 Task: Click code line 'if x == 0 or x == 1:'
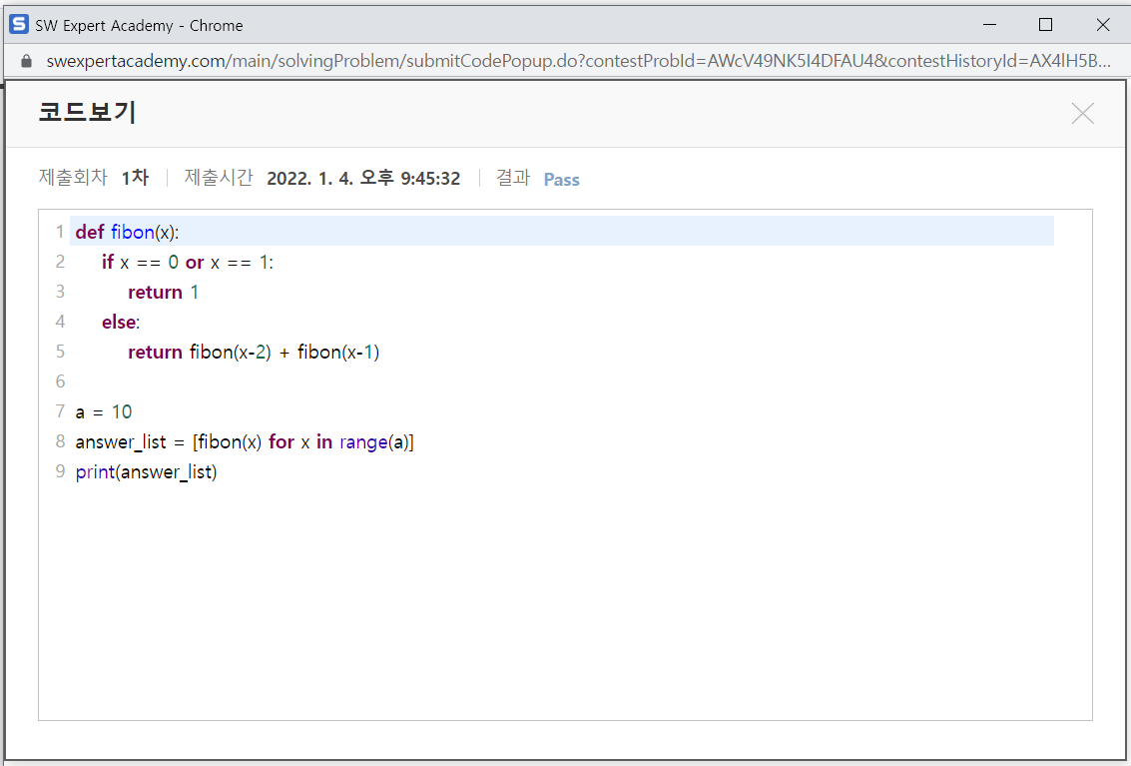point(188,262)
